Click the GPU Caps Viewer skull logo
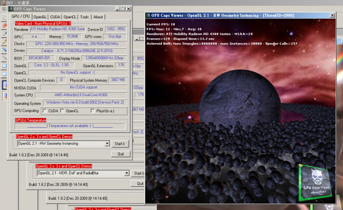The height and width of the screenshot is (210, 343). click(315, 182)
